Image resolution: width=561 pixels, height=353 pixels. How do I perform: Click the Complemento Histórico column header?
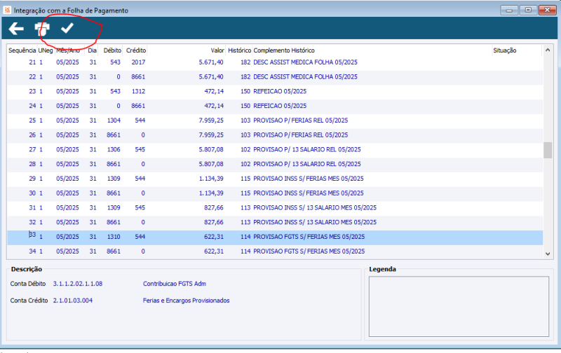(x=284, y=50)
